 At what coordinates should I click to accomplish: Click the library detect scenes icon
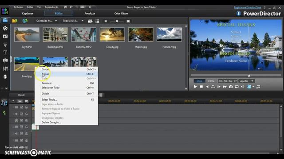click(x=90, y=21)
